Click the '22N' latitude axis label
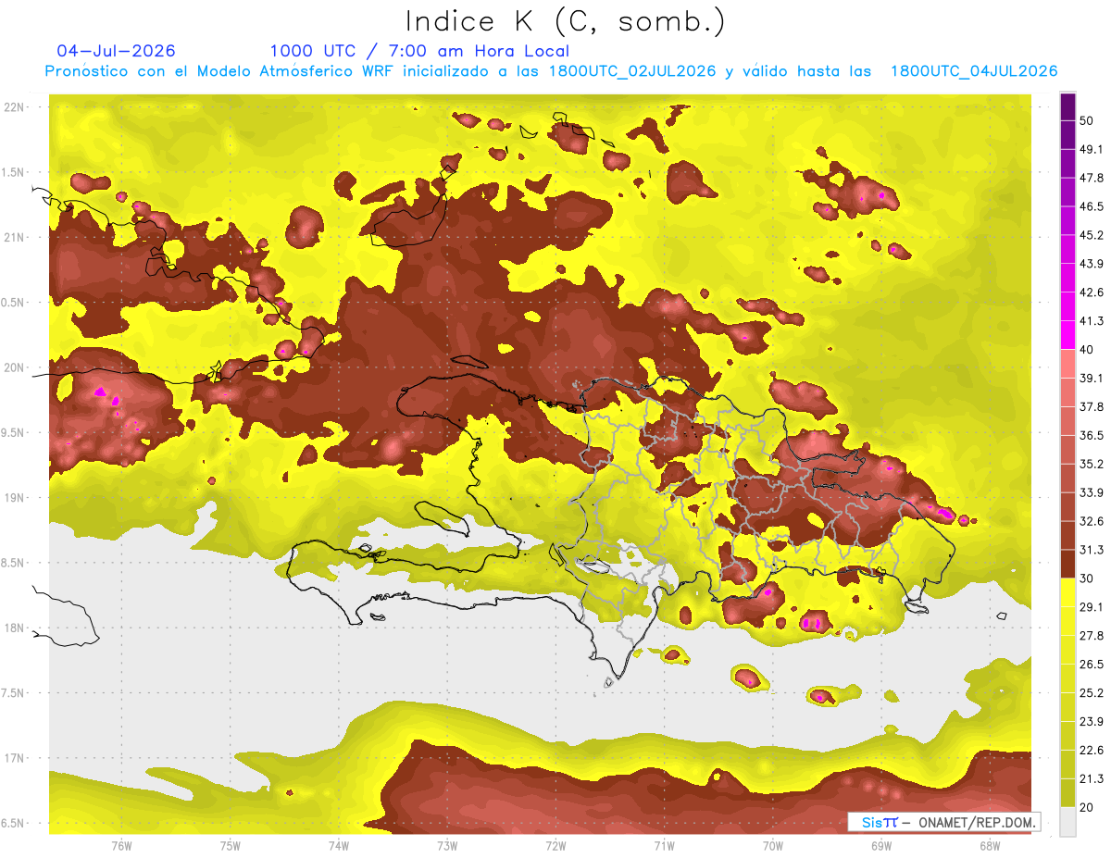The width and height of the screenshot is (1111, 858). (15, 106)
